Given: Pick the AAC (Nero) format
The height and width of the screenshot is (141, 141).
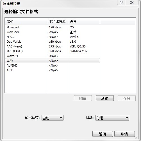Looking at the screenshot, I should click(53, 46).
